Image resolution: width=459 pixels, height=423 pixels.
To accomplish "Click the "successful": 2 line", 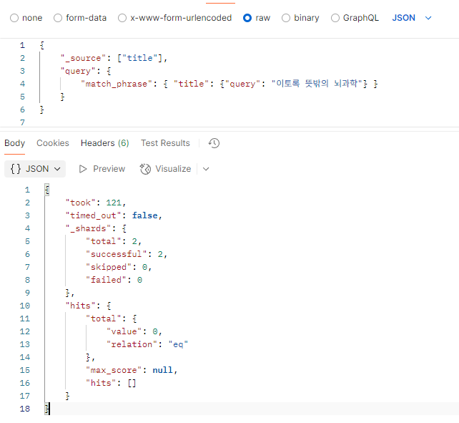I will 127,254.
